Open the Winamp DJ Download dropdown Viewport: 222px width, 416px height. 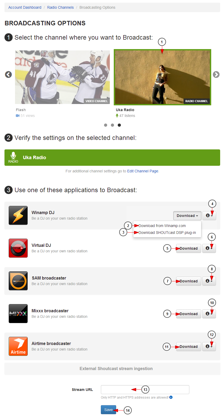click(187, 216)
